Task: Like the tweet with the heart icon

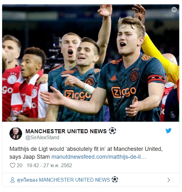Action: pyautogui.click(x=13, y=165)
